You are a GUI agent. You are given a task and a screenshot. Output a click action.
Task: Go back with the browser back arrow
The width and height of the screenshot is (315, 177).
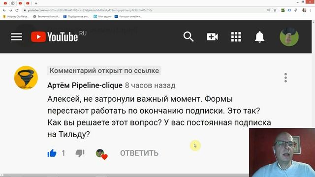[4, 10]
